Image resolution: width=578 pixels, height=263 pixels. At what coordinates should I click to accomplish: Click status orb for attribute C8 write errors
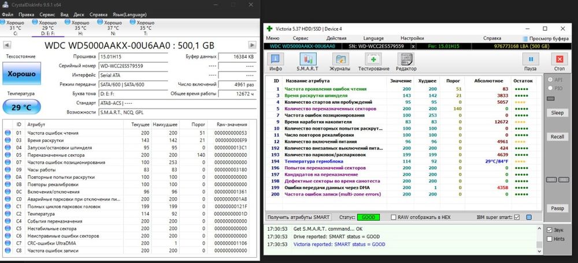[x=8, y=250]
